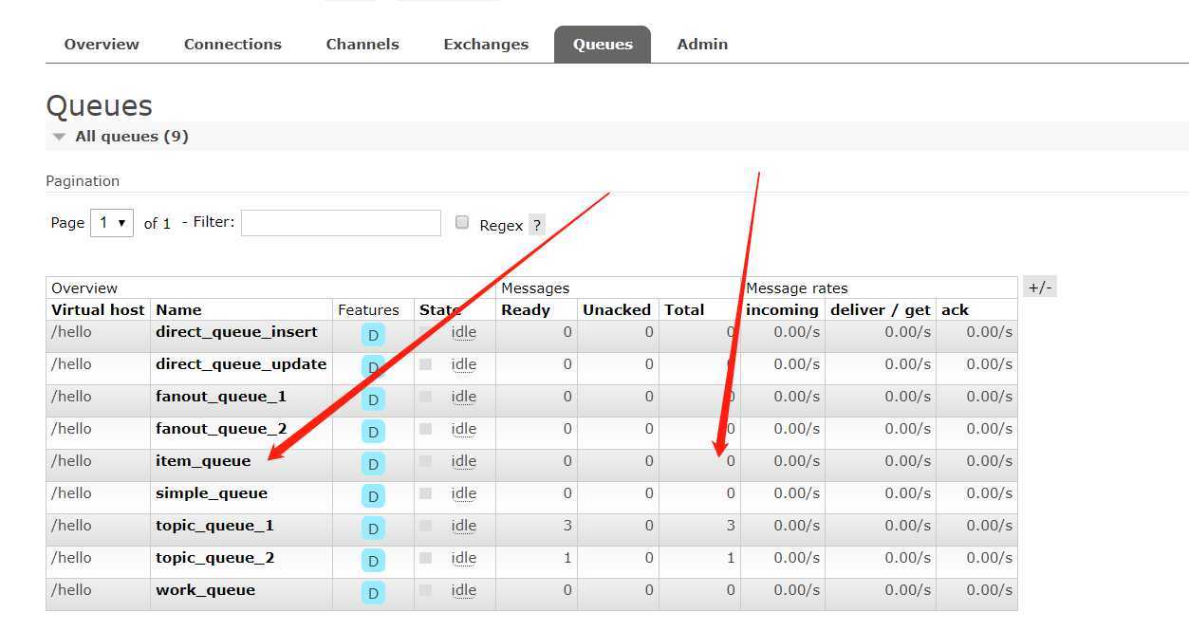The height and width of the screenshot is (631, 1189).
Task: Open the direct_queue_update queue
Action: pos(241,364)
